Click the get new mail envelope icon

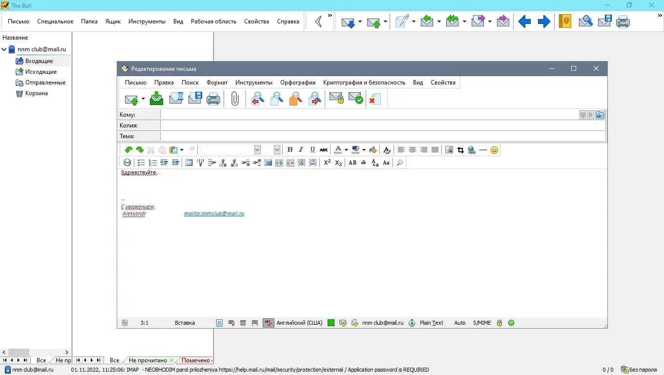[x=348, y=21]
